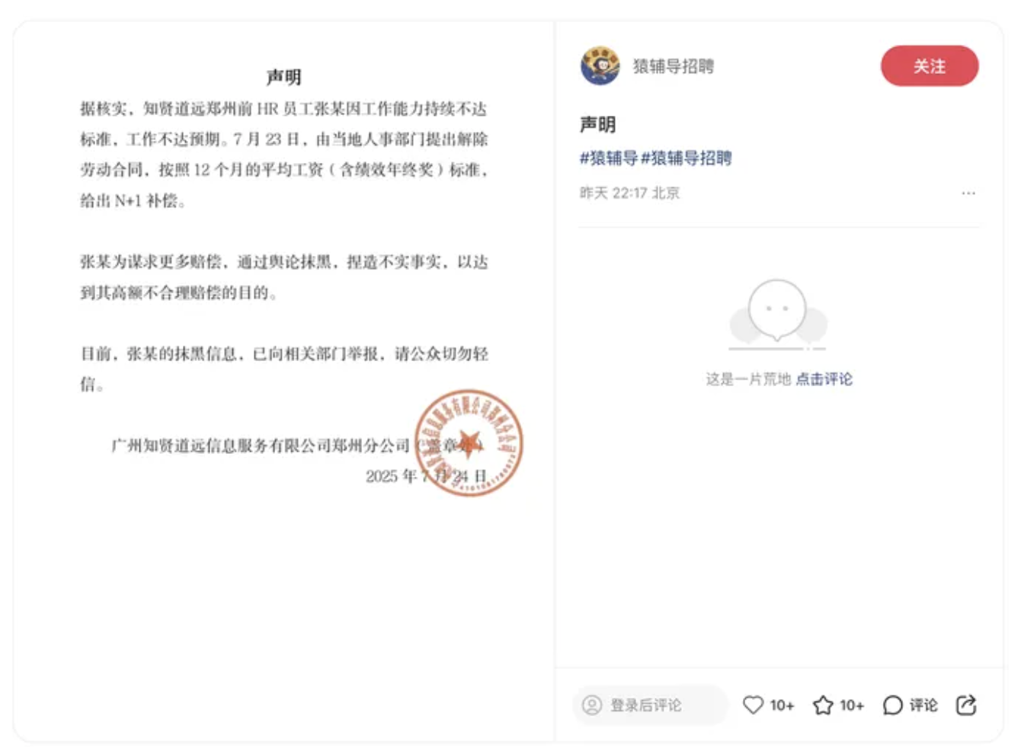Click the 昨天 22:17 北京 timestamp
Viewport: 1021px width, 751px height.
[x=629, y=193]
